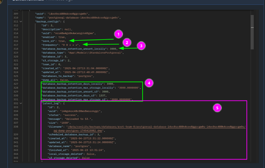Click "database_backup_retention_days_locally" key

72,84
